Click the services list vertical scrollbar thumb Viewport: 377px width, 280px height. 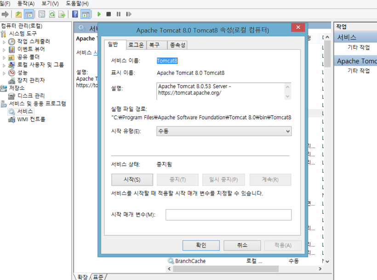[x=327, y=55]
